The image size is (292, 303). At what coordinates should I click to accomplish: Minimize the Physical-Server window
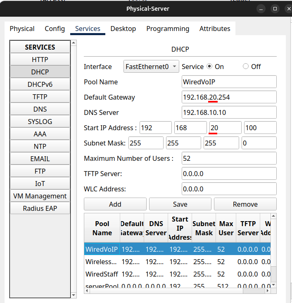[261, 9]
